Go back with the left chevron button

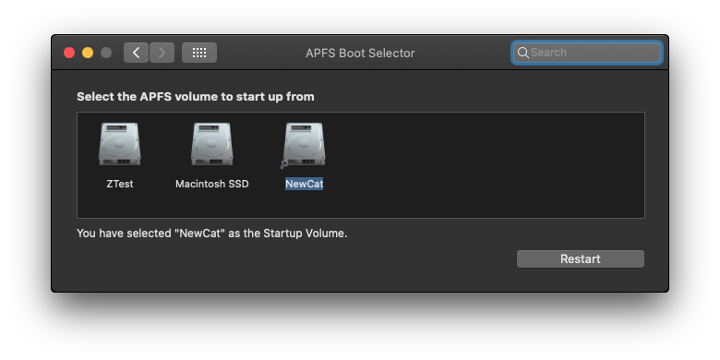(136, 53)
